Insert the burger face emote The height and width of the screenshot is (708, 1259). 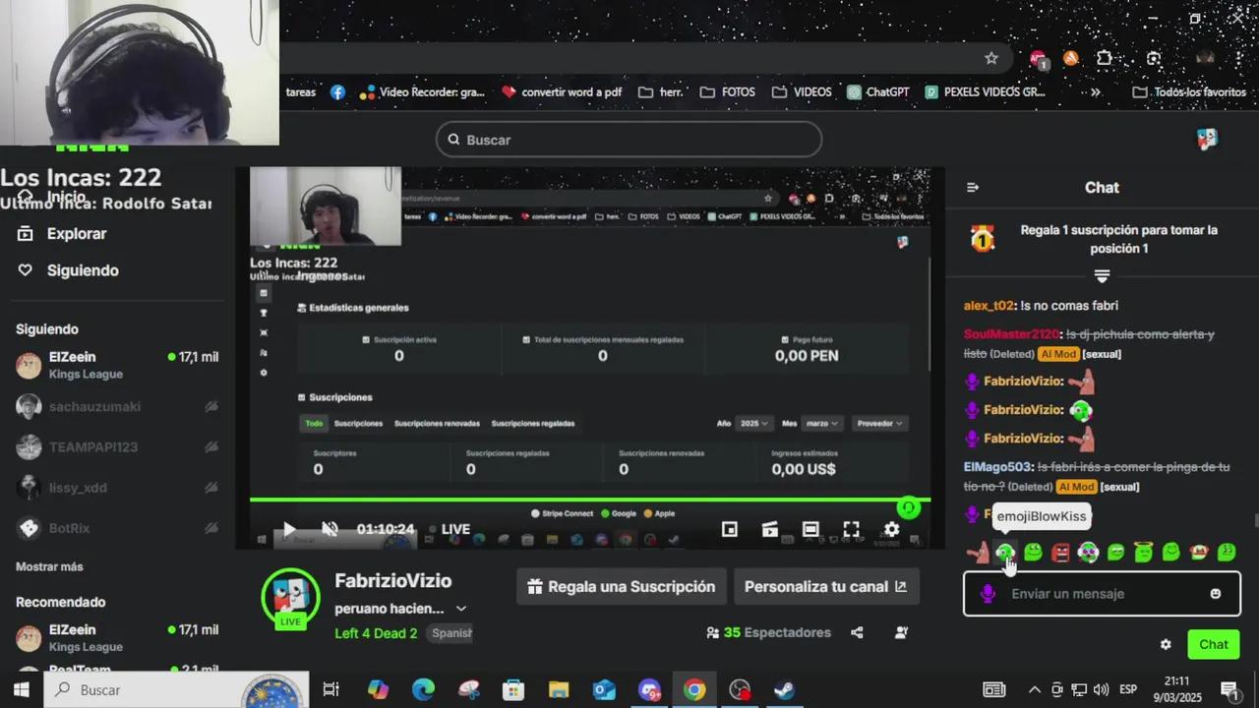coord(1198,553)
